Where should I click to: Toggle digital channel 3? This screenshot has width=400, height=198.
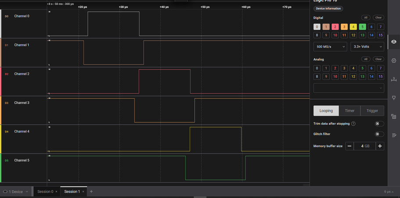click(x=344, y=27)
